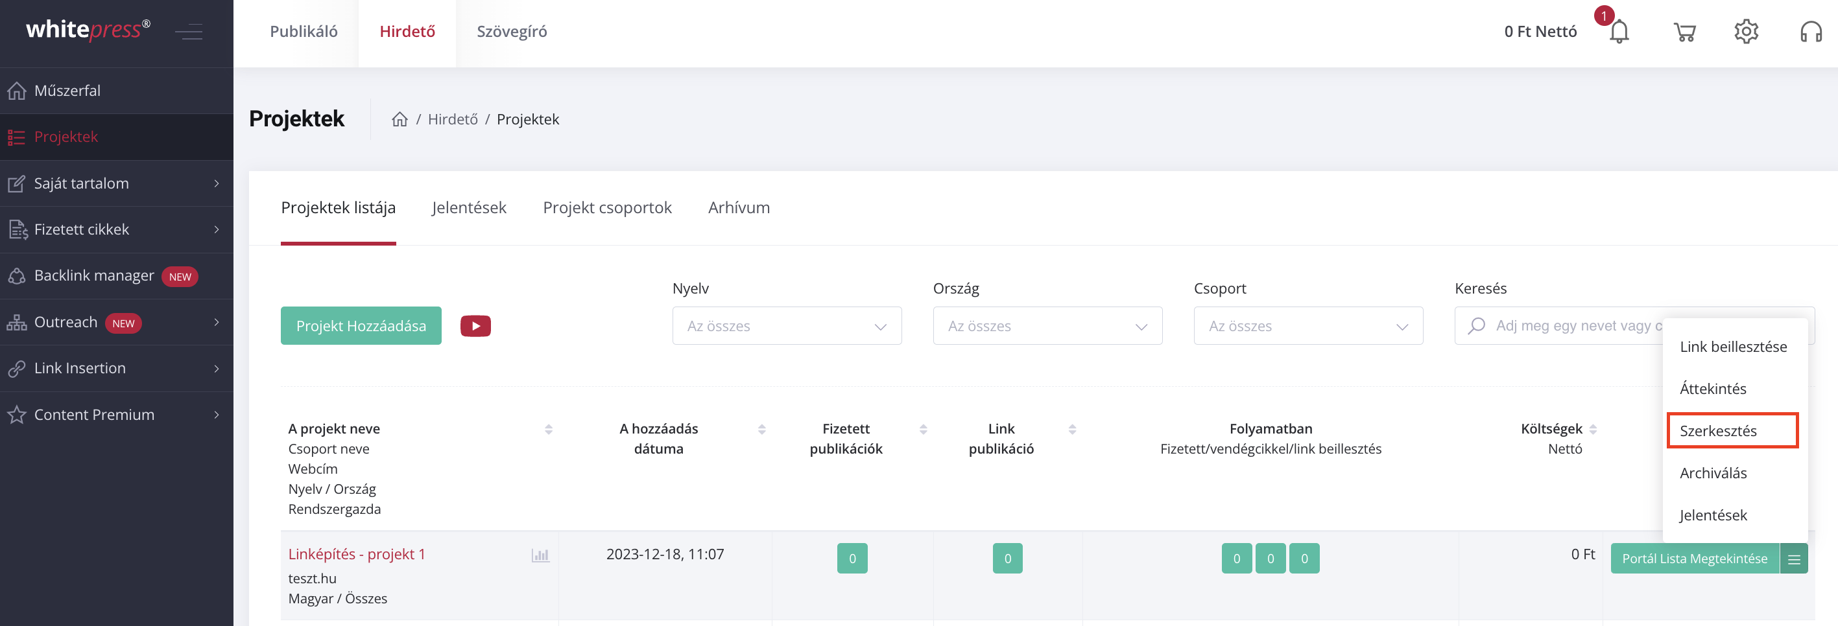1838x626 pixels.
Task: Open Projekt csoportok tab
Action: click(607, 207)
